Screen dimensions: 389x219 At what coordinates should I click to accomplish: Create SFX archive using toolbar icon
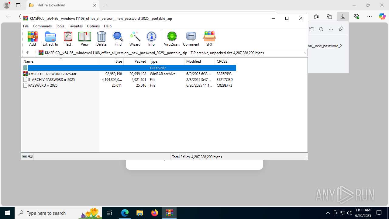point(209,39)
